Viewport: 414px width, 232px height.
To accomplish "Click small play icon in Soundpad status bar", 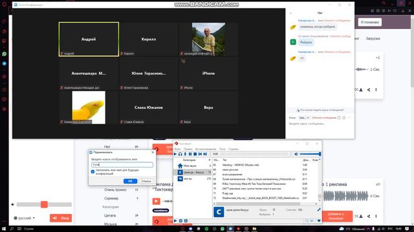I will point(175,220).
